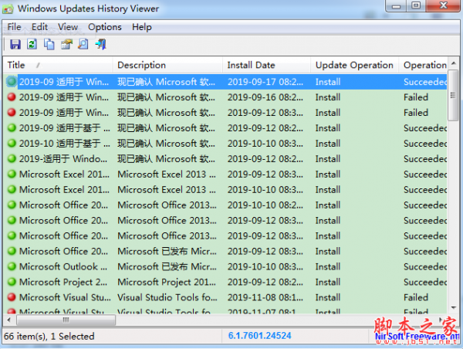Sort by the Install Date column header
The height and width of the screenshot is (349, 463).
click(266, 65)
